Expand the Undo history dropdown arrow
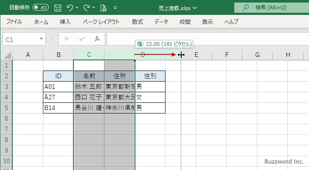Image resolution: width=309 pixels, height=170 pixels. click(77, 8)
